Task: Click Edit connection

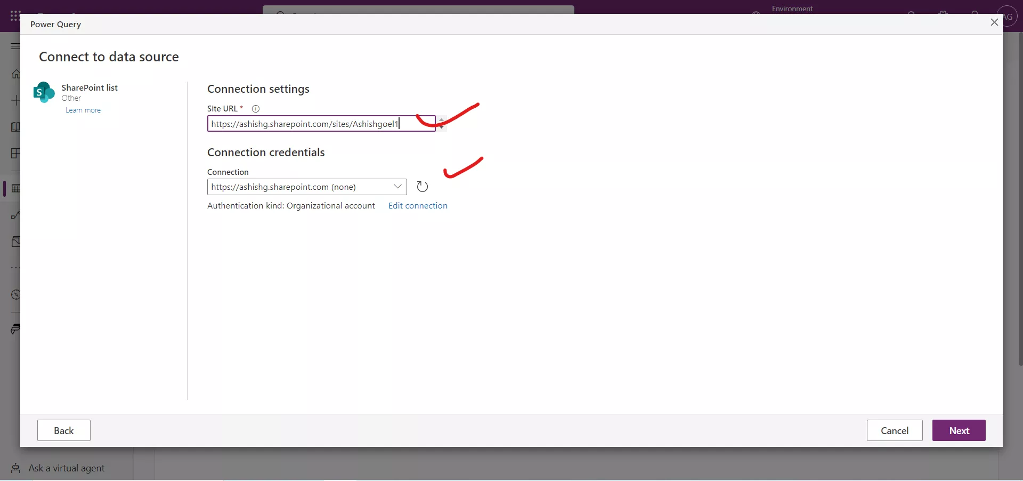Action: pyautogui.click(x=417, y=206)
